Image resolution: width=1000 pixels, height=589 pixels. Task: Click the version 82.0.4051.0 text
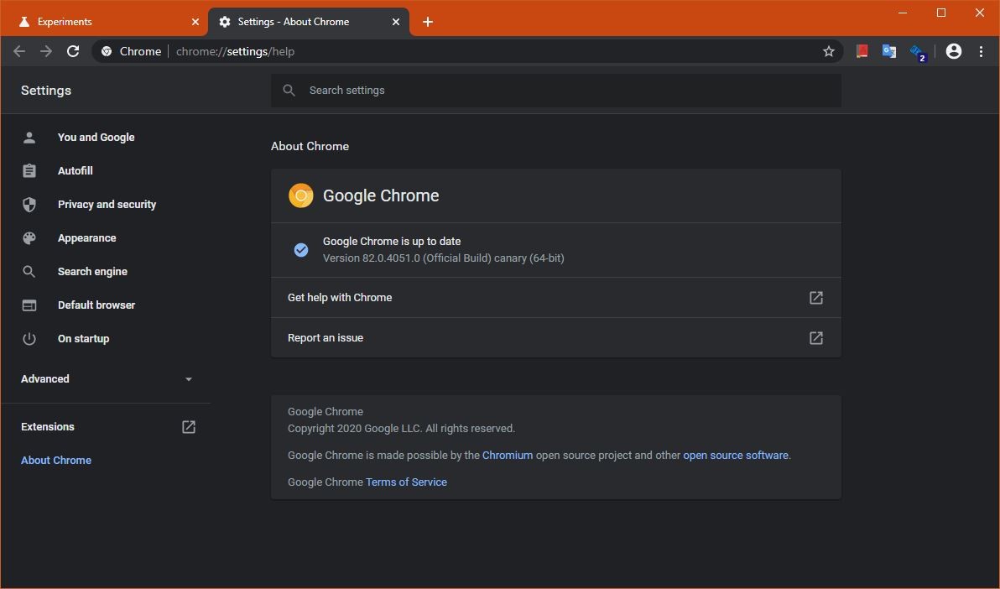pyautogui.click(x=443, y=258)
